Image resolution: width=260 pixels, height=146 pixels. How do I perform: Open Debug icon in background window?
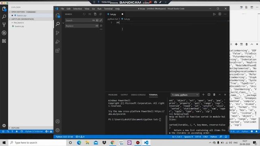(4, 33)
